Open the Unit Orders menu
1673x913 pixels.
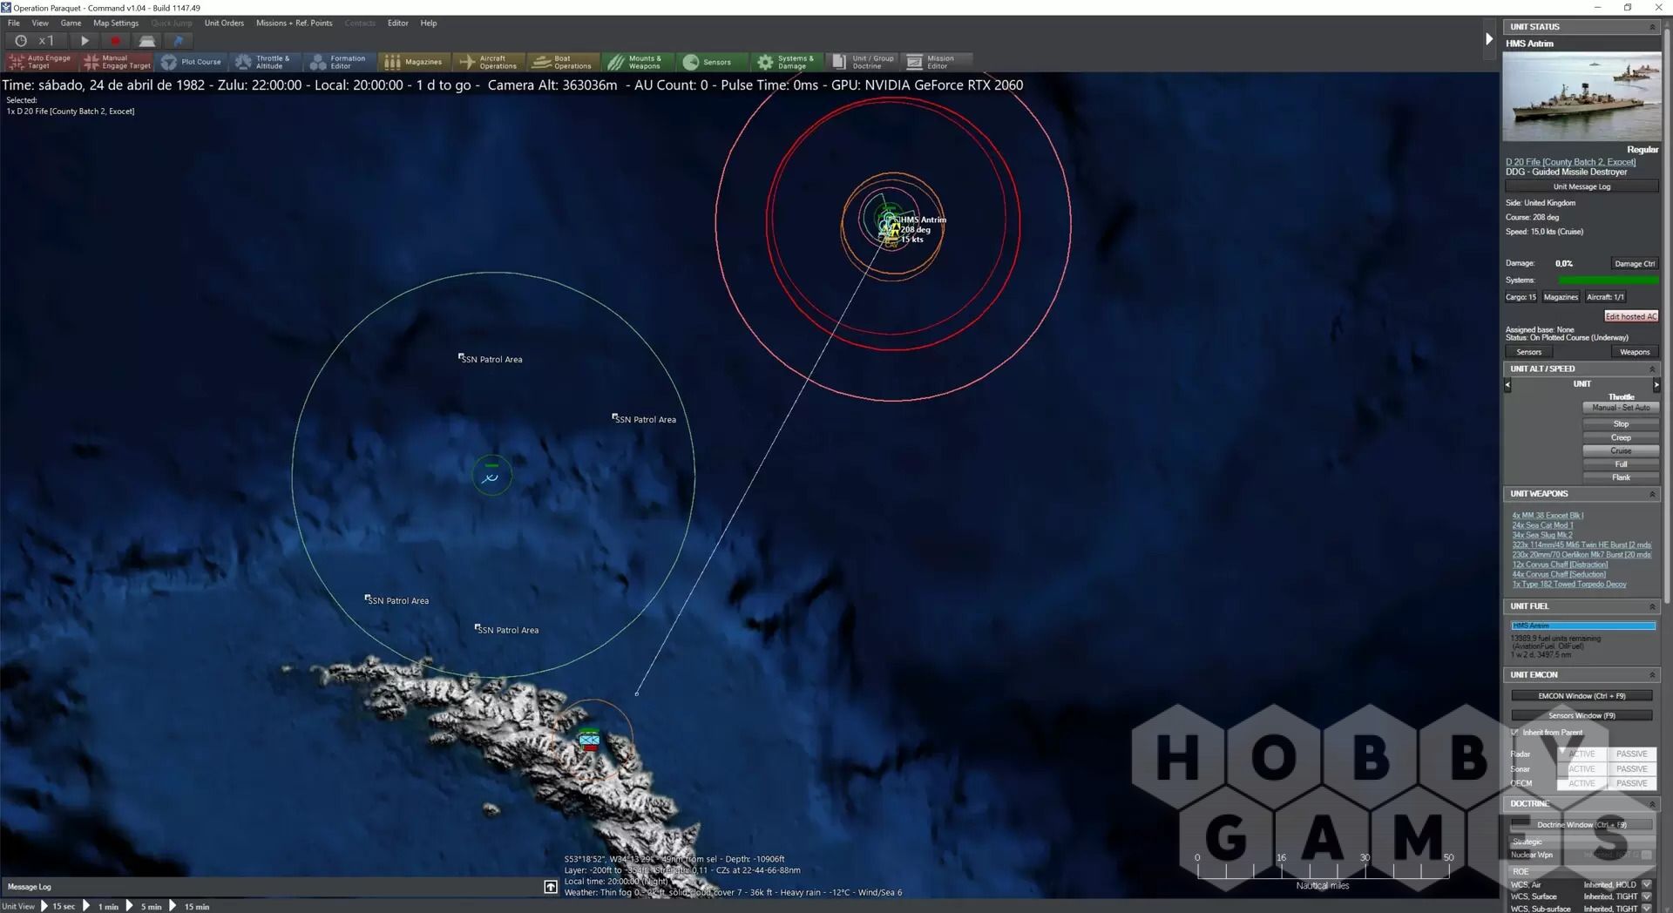point(224,24)
